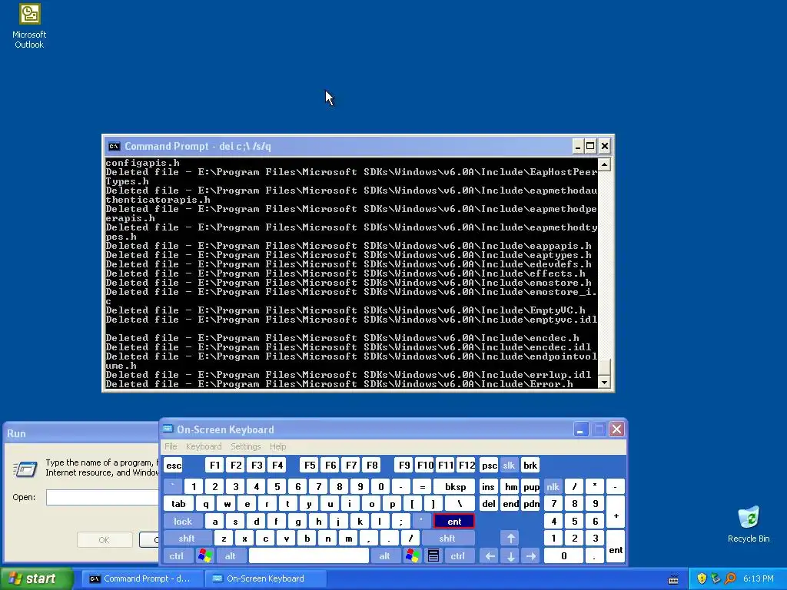Click the end key
This screenshot has height=590, width=787.
tap(510, 504)
